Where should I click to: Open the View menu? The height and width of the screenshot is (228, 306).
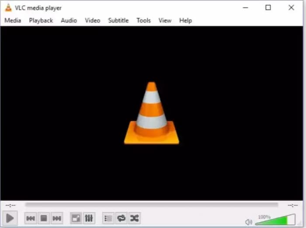[165, 20]
